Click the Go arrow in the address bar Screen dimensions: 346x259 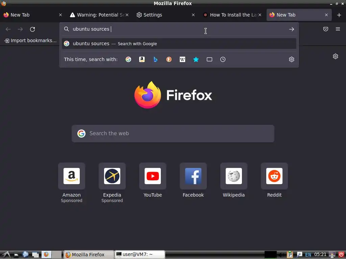292,29
